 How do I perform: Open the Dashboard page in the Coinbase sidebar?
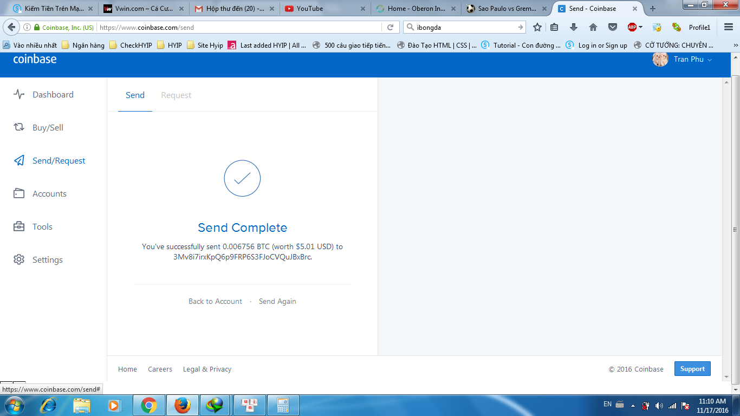pos(43,95)
